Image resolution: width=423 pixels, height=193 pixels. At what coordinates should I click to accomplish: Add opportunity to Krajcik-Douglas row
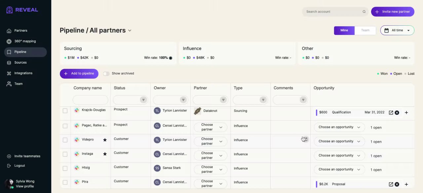click(406, 113)
